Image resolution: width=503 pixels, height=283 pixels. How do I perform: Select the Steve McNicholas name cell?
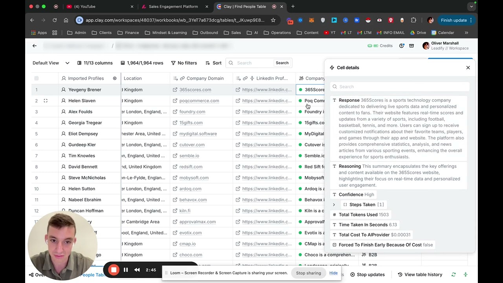click(90, 178)
